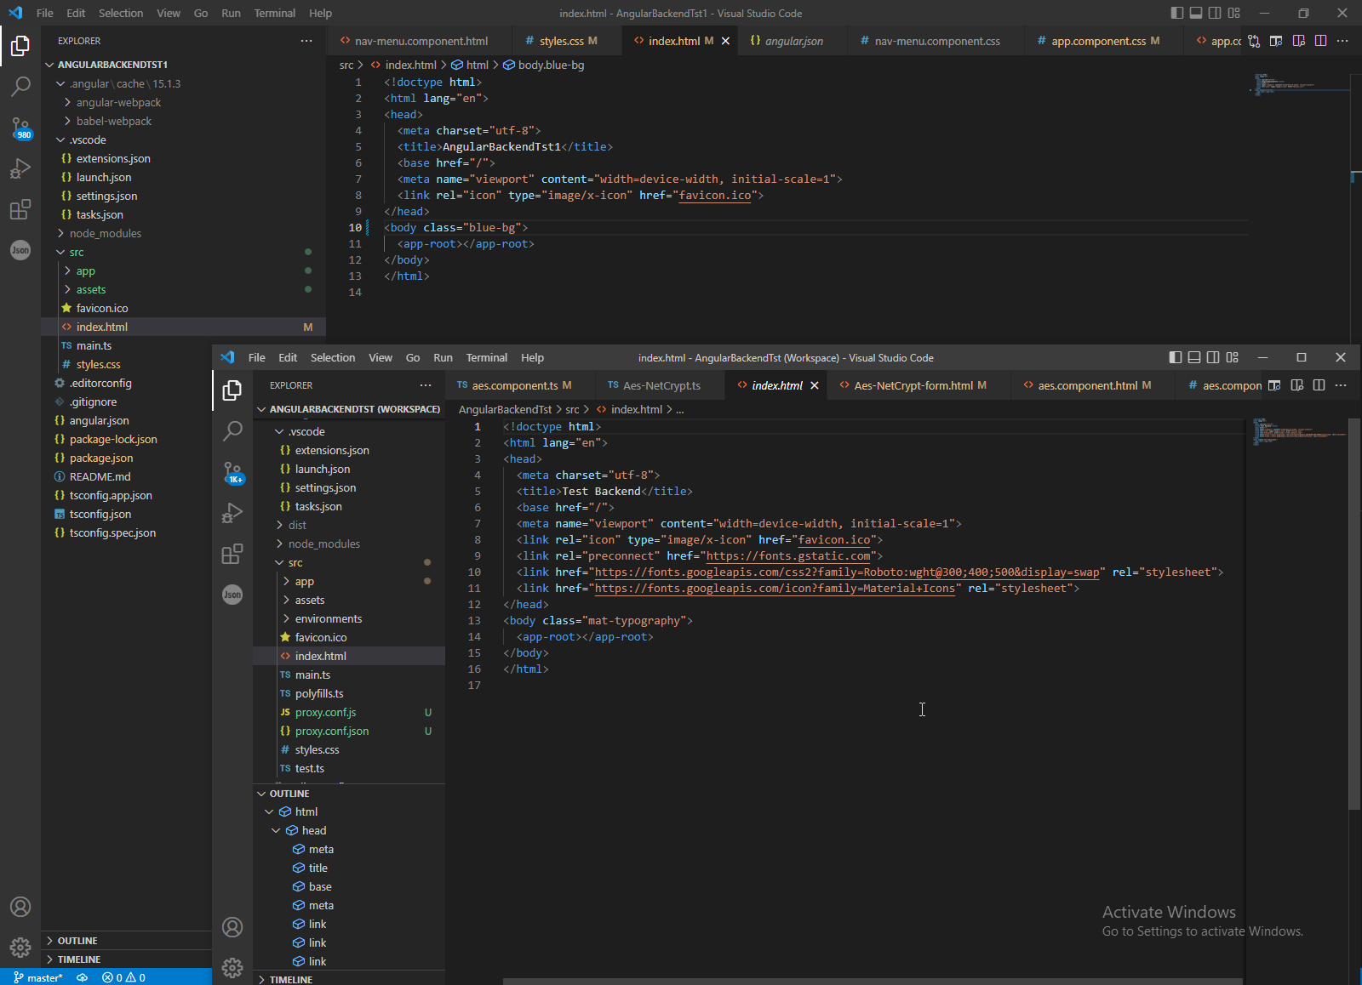
Task: Toggle bottom panel in Workspace window title bar
Action: [x=1194, y=358]
